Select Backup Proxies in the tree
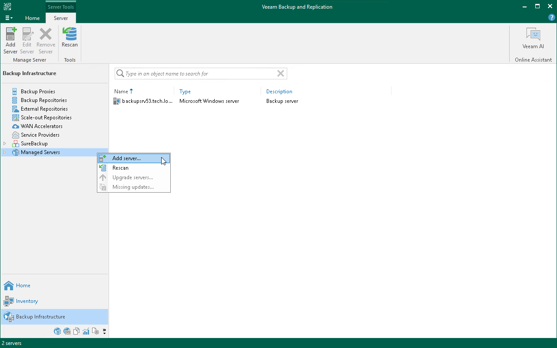The height and width of the screenshot is (348, 557). [38, 92]
